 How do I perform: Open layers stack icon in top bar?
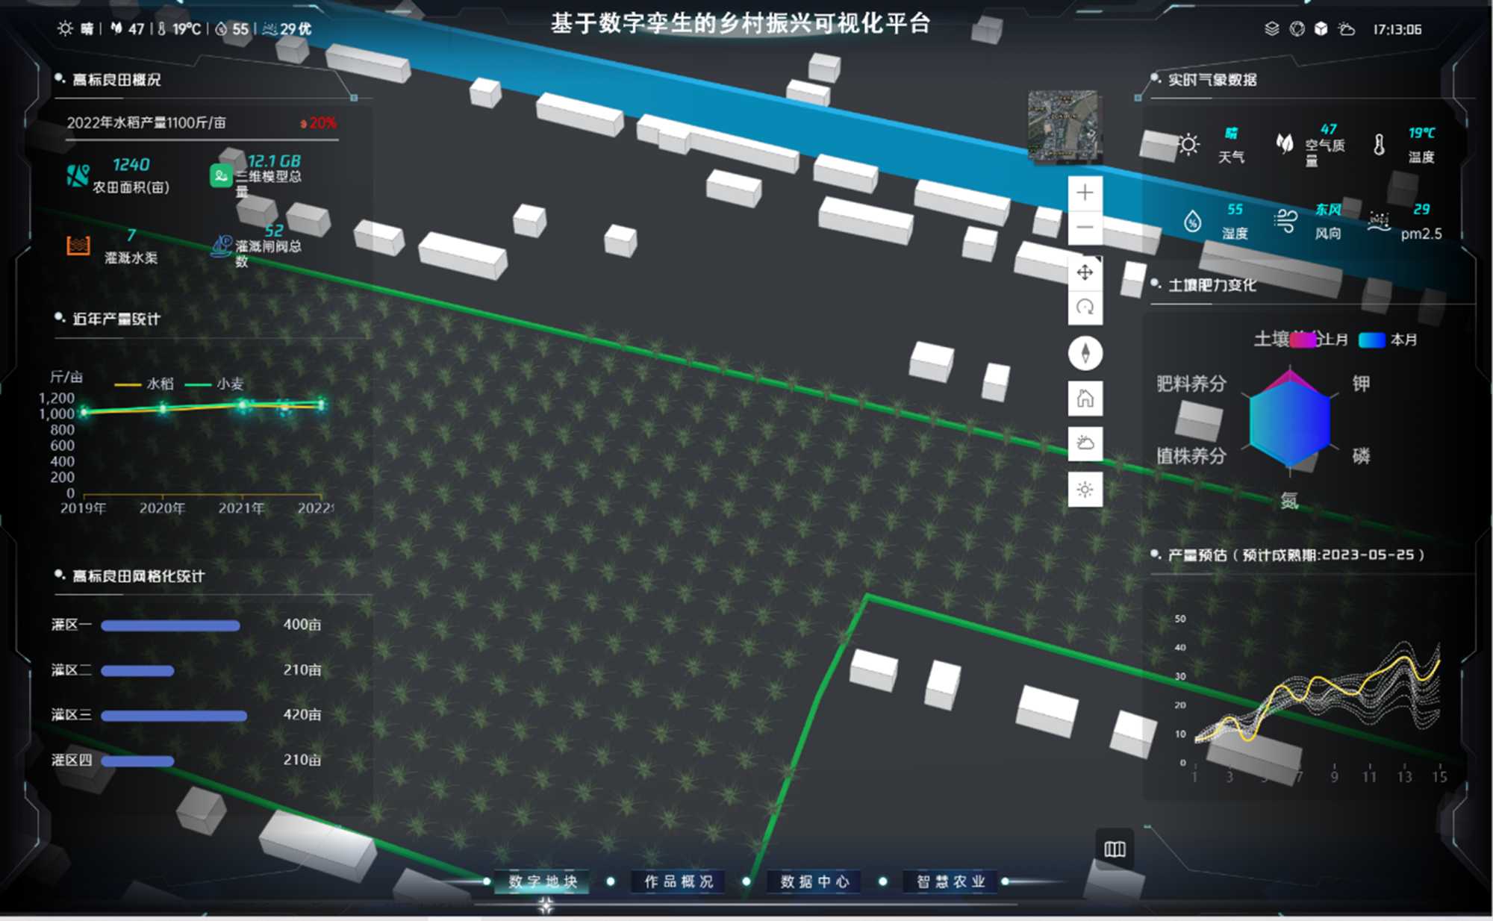coord(1272,29)
